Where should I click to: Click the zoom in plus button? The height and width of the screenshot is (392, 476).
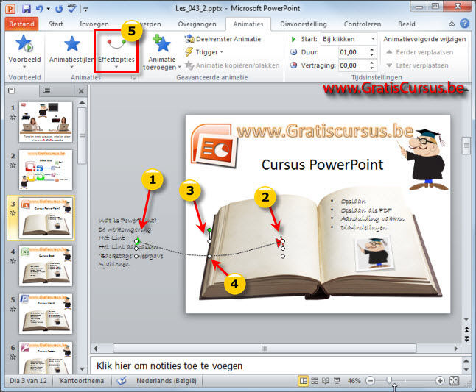[440, 381]
